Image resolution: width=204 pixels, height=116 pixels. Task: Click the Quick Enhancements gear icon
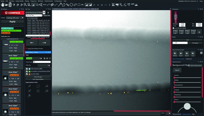(x=201, y=53)
